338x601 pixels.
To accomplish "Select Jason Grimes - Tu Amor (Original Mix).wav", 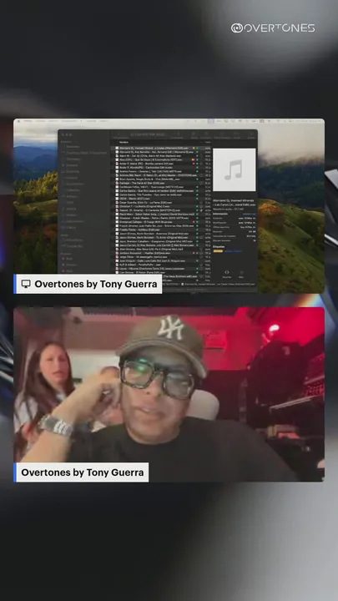I will (163, 238).
